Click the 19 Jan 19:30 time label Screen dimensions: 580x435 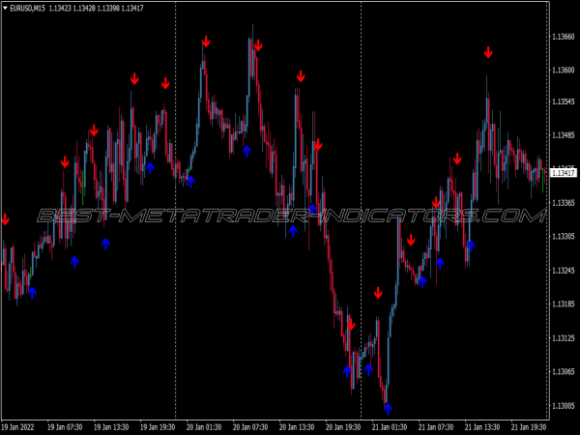(158, 427)
